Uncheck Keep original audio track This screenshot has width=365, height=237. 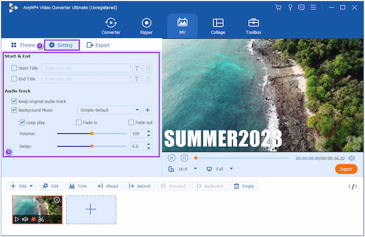click(x=14, y=101)
